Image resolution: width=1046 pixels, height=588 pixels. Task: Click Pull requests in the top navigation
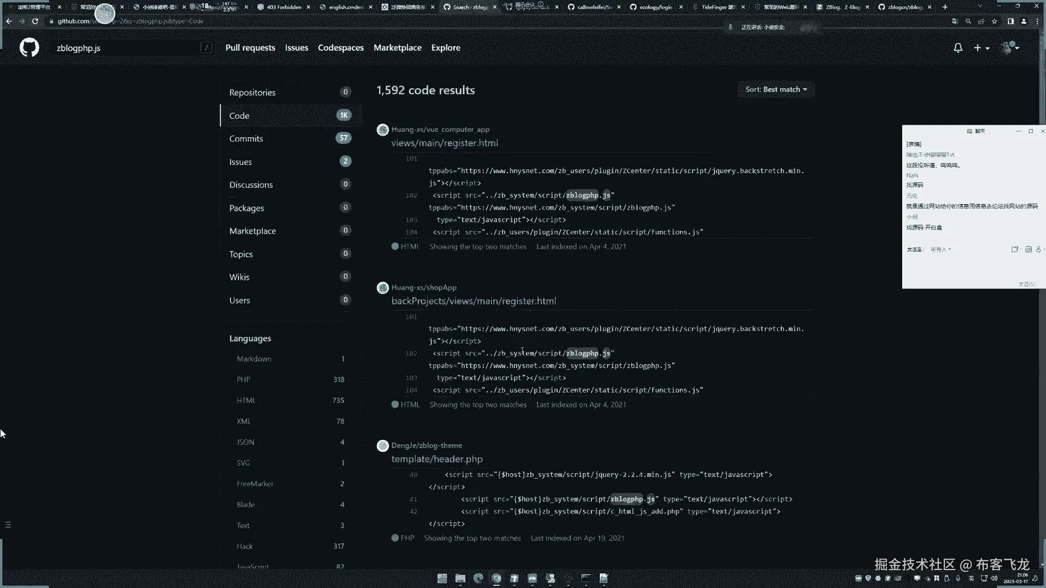[250, 48]
